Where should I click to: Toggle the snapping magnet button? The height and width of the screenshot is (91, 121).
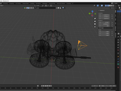(x=46, y=6)
